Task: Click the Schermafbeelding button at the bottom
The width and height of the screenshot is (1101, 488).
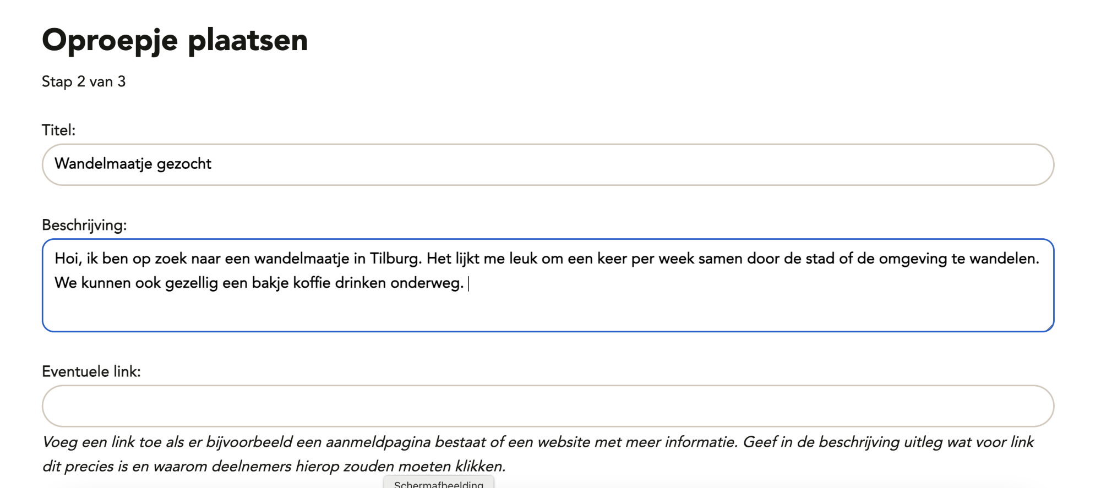Action: [439, 483]
